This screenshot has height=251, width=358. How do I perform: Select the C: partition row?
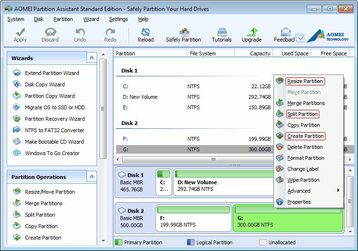195,86
